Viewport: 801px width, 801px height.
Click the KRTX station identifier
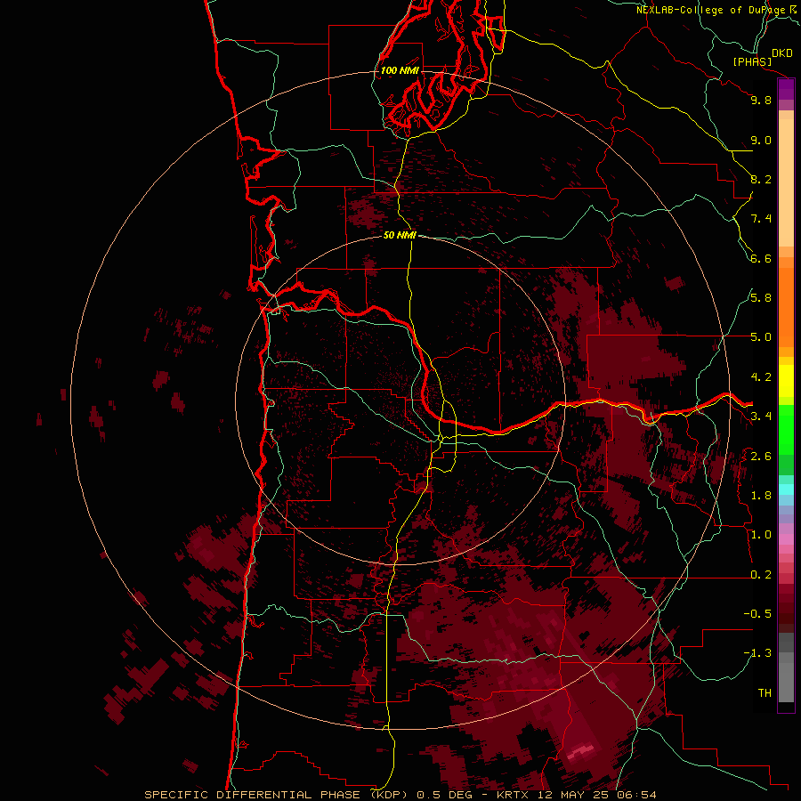(513, 795)
